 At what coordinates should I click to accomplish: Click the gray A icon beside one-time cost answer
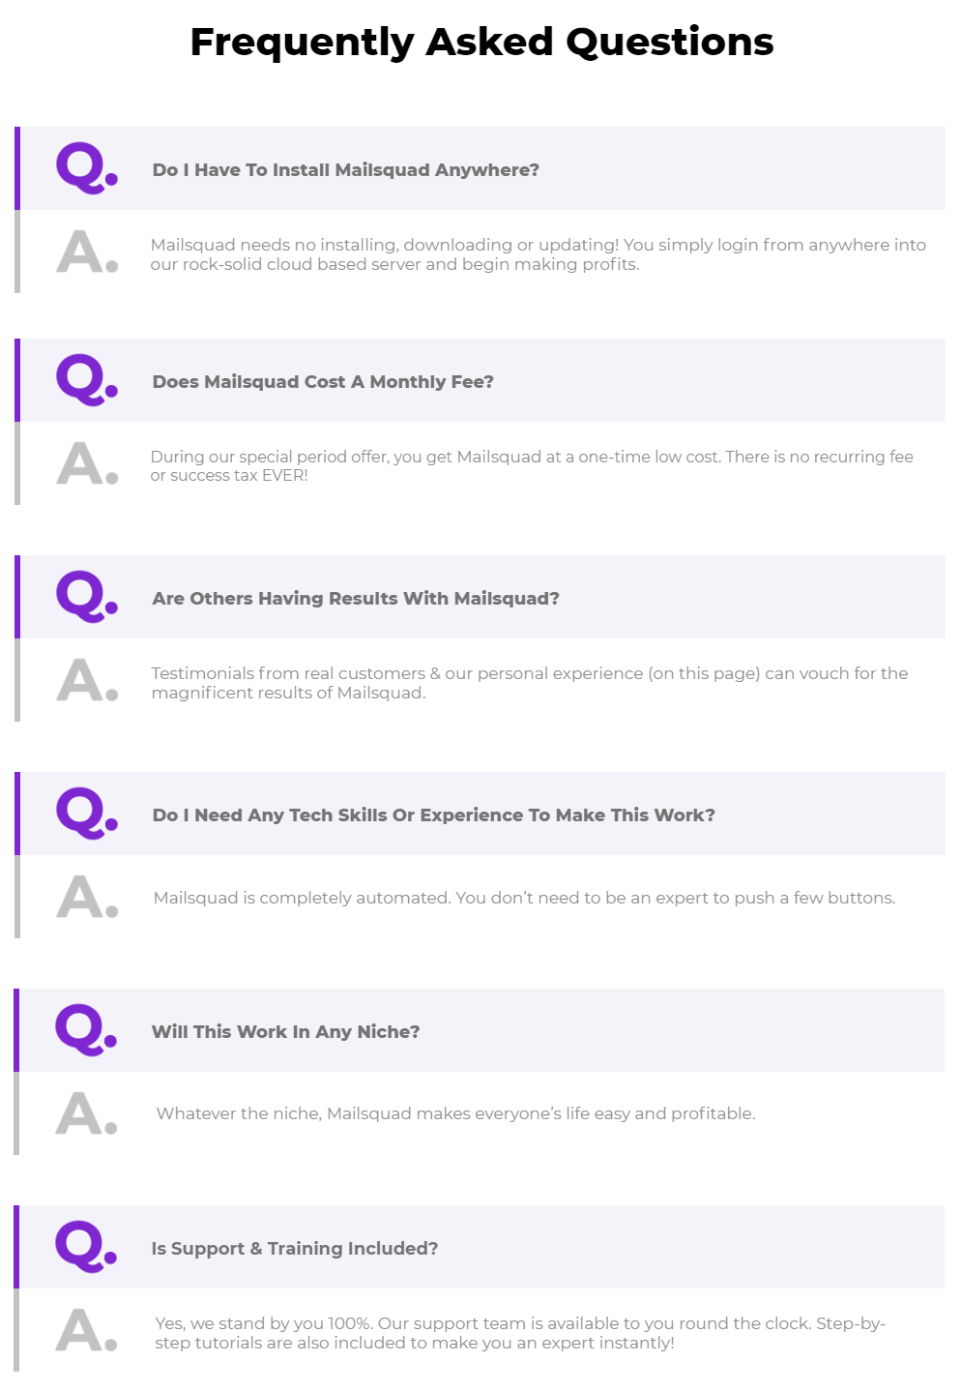(x=87, y=464)
